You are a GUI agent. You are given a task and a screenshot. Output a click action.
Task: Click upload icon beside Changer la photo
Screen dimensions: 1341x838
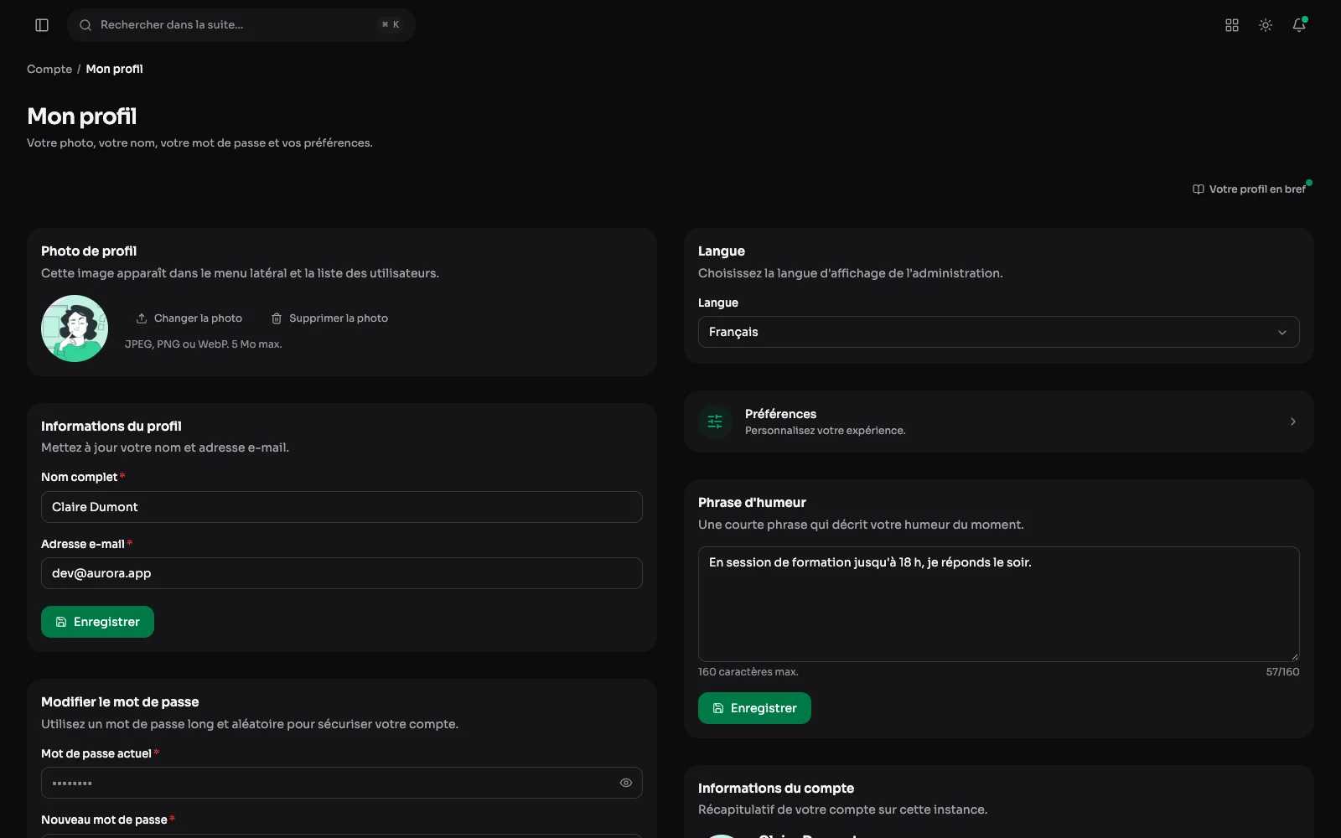coord(142,318)
